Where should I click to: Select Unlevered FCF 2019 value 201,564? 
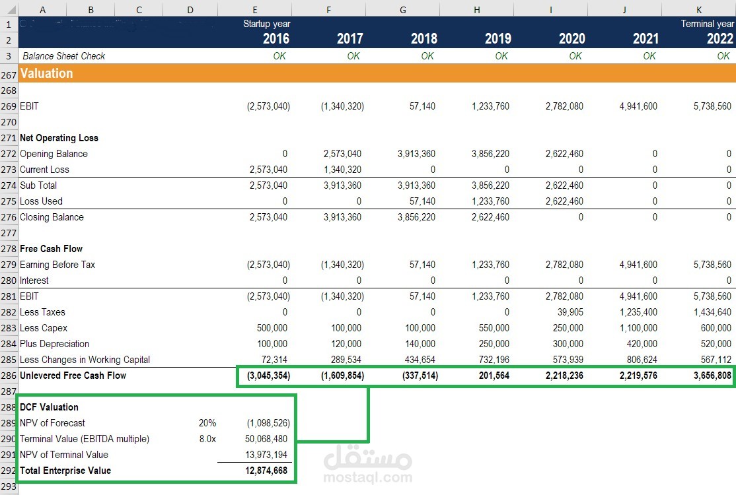[494, 376]
